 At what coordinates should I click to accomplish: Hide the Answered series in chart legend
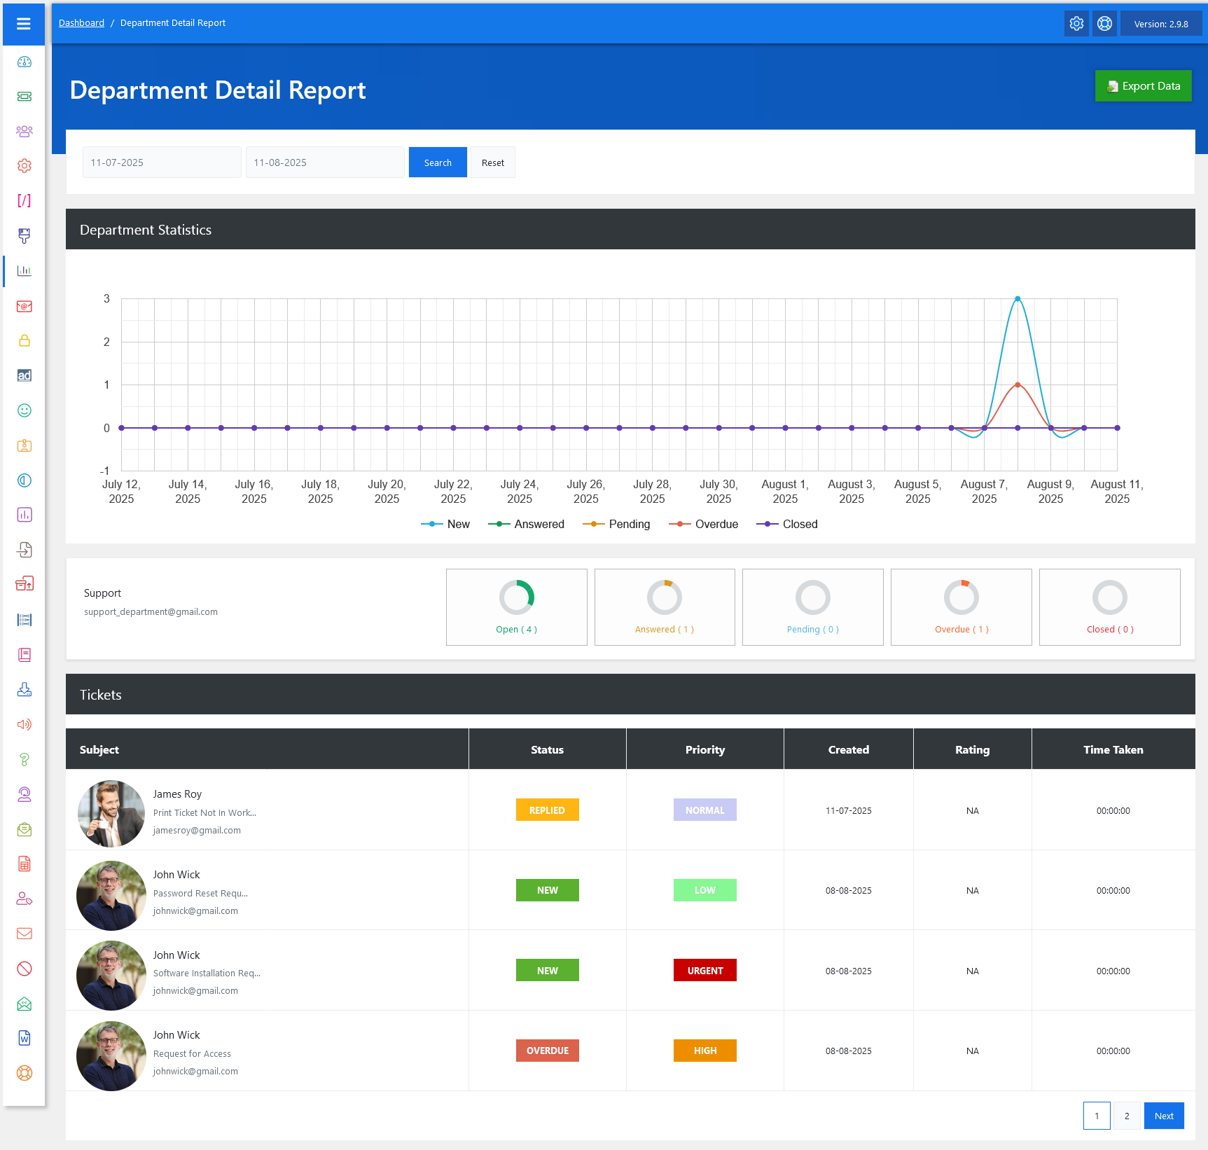[x=527, y=524]
